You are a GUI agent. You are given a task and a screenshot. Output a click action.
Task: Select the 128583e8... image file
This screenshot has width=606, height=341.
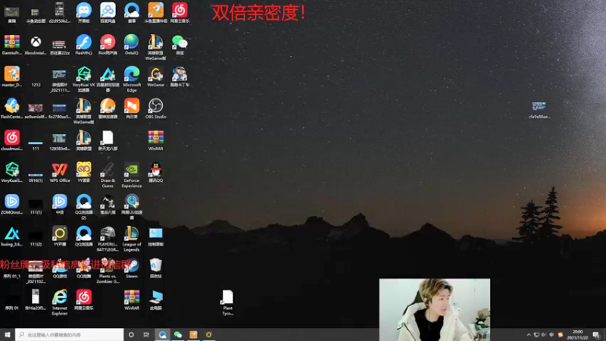(x=60, y=140)
